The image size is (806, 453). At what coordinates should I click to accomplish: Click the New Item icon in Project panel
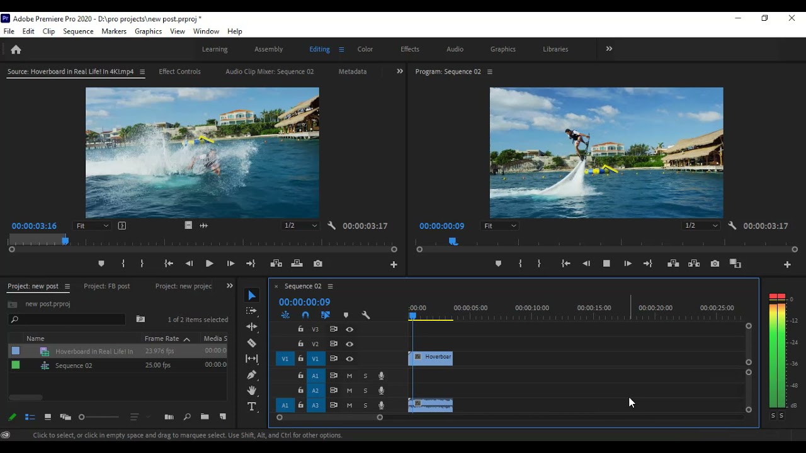[222, 417]
